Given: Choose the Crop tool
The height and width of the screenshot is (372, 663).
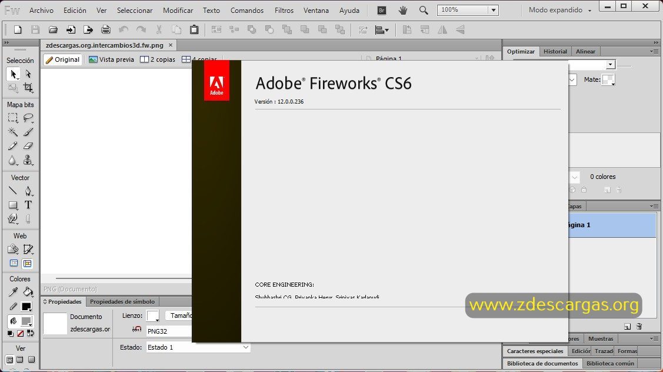Looking at the screenshot, I should 28,88.
